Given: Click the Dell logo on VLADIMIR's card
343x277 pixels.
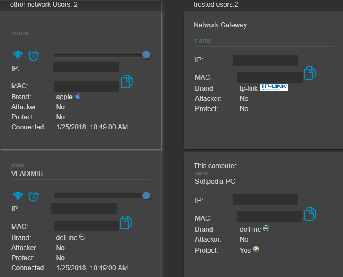Looking at the screenshot, I should click(82, 237).
